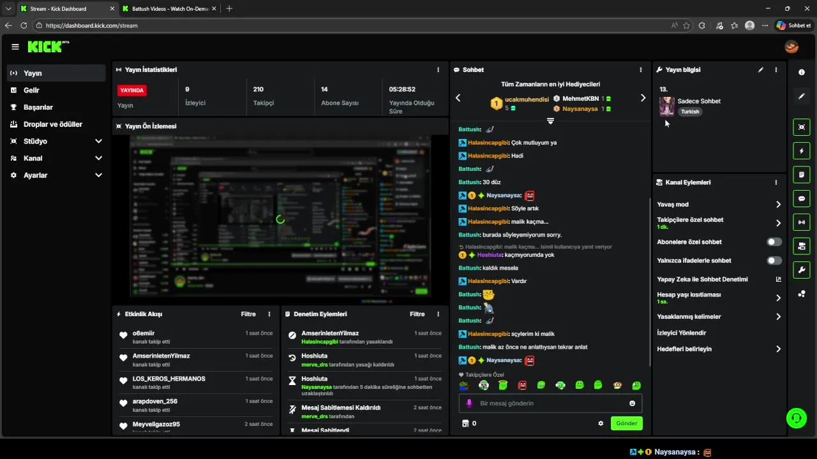
Task: Toggle the stream preview widget icon
Action: 802,127
